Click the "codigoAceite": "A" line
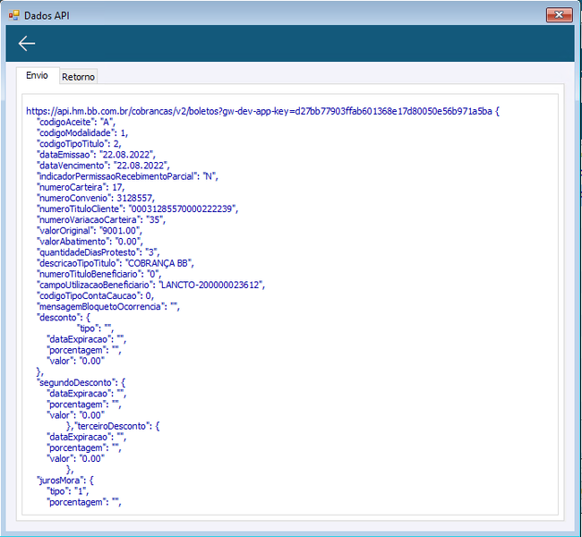Viewport: 582px width, 537px height. pos(76,122)
